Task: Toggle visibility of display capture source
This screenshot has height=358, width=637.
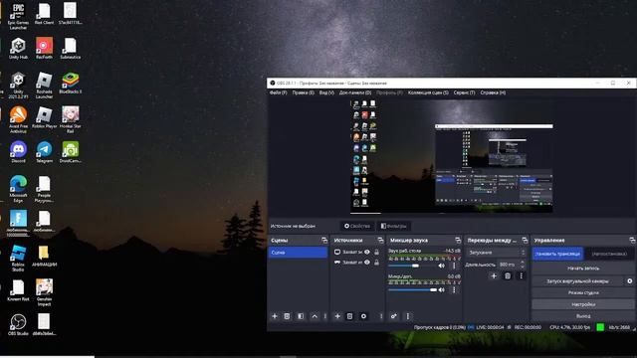Action: click(x=367, y=252)
